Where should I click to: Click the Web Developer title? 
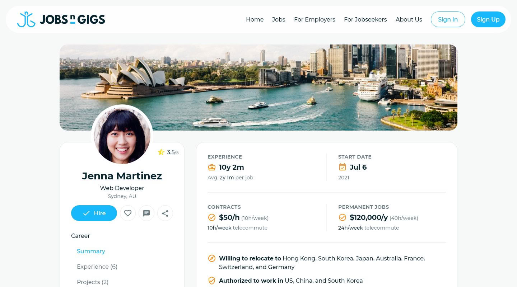(x=122, y=188)
